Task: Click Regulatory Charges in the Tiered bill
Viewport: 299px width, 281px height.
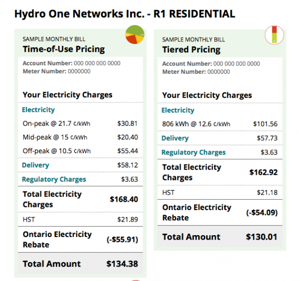Action: [x=194, y=152]
